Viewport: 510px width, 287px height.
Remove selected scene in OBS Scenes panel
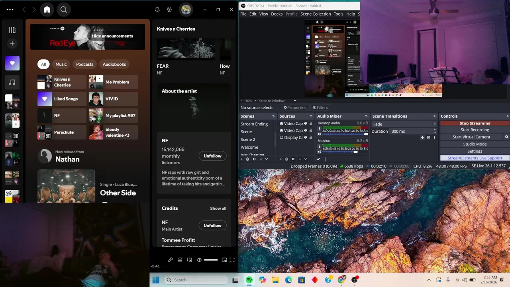(247, 159)
